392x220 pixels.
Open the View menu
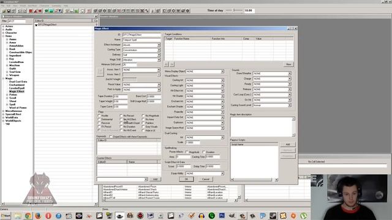tap(15, 5)
